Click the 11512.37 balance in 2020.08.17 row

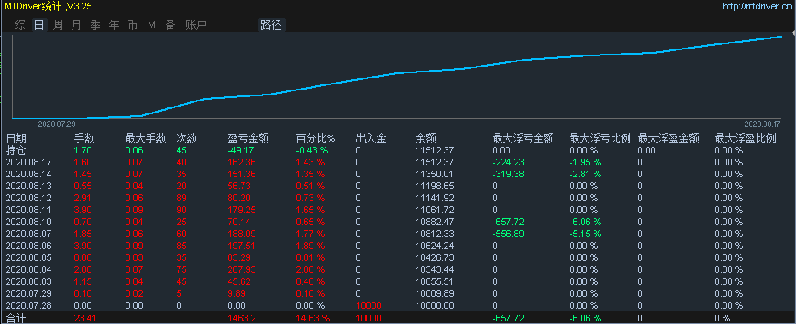(434, 162)
